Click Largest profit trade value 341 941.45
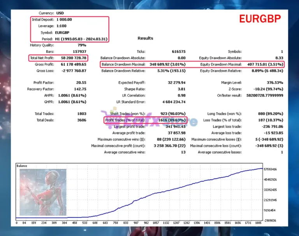Screen dimensions: 299x236 (176, 127)
